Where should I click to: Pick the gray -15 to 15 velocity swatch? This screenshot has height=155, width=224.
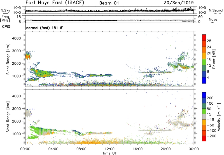[204, 117]
